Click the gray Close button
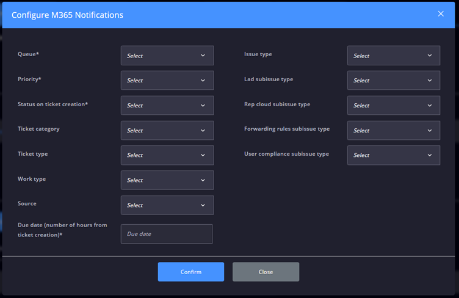 tap(266, 272)
